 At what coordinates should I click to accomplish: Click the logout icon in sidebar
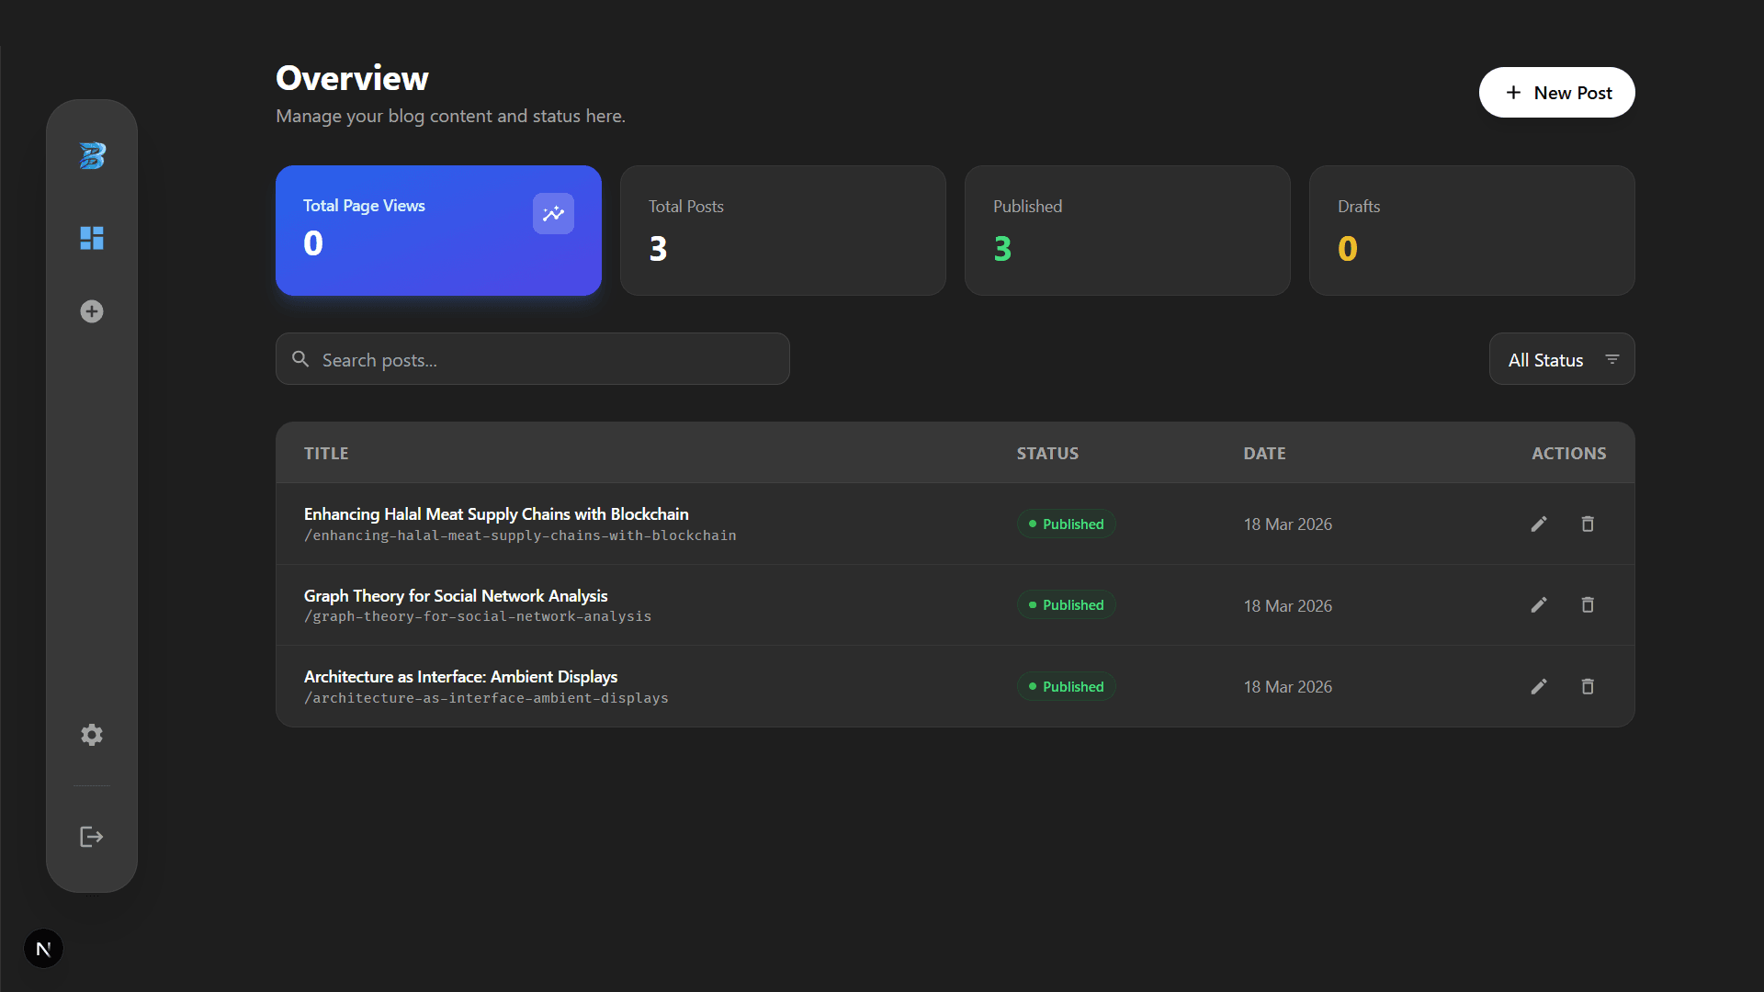(92, 837)
